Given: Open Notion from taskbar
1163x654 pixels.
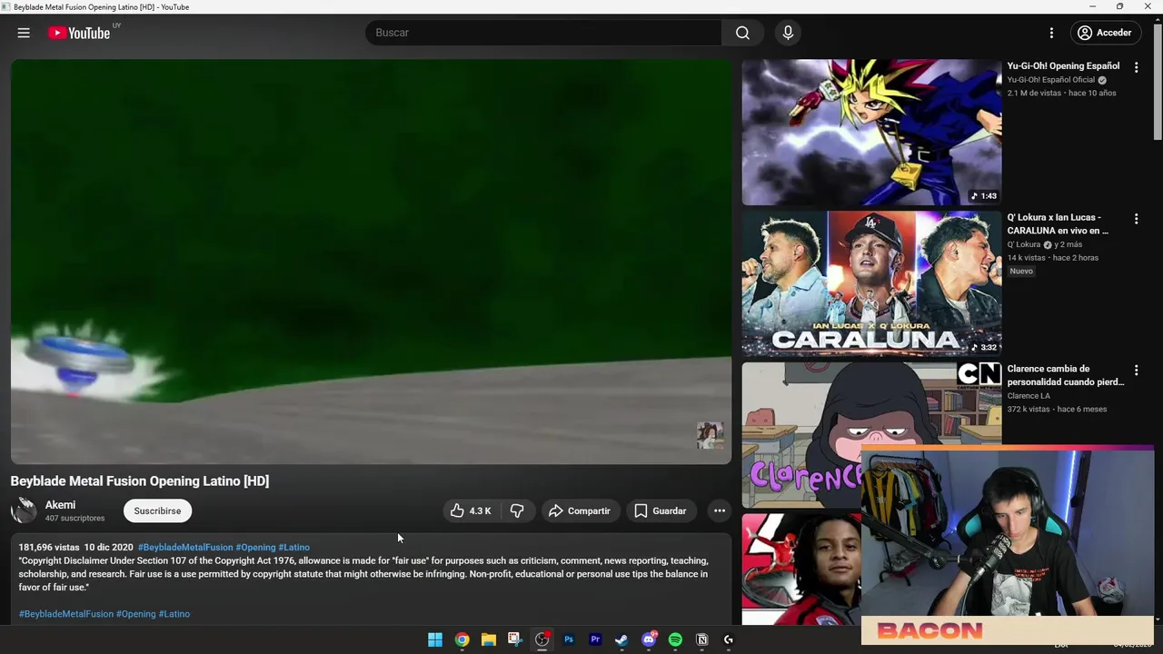Looking at the screenshot, I should click(x=701, y=639).
